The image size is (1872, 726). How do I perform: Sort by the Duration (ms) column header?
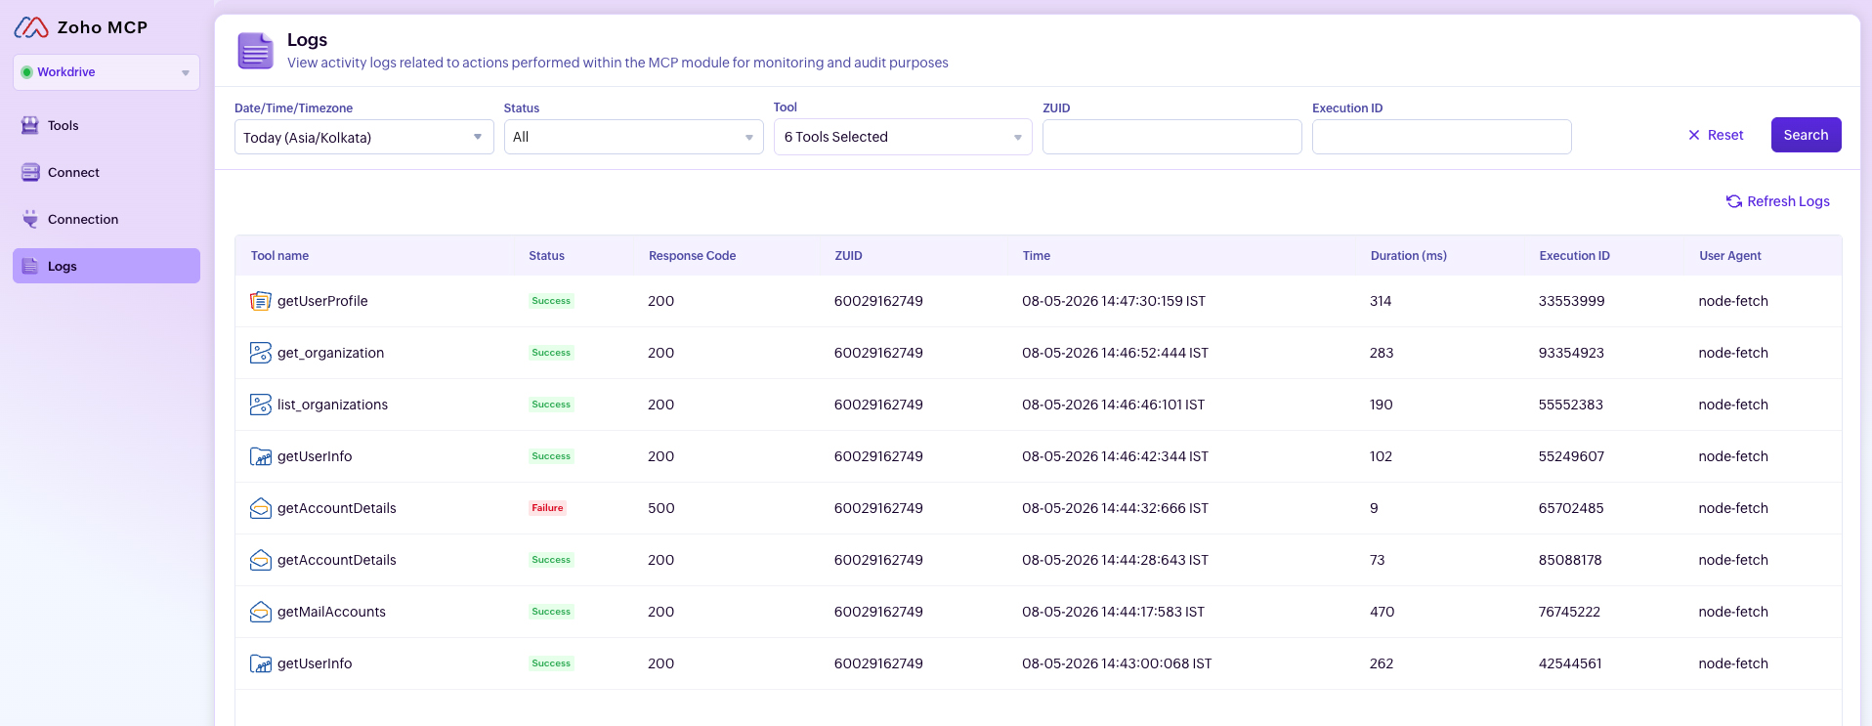click(1408, 256)
